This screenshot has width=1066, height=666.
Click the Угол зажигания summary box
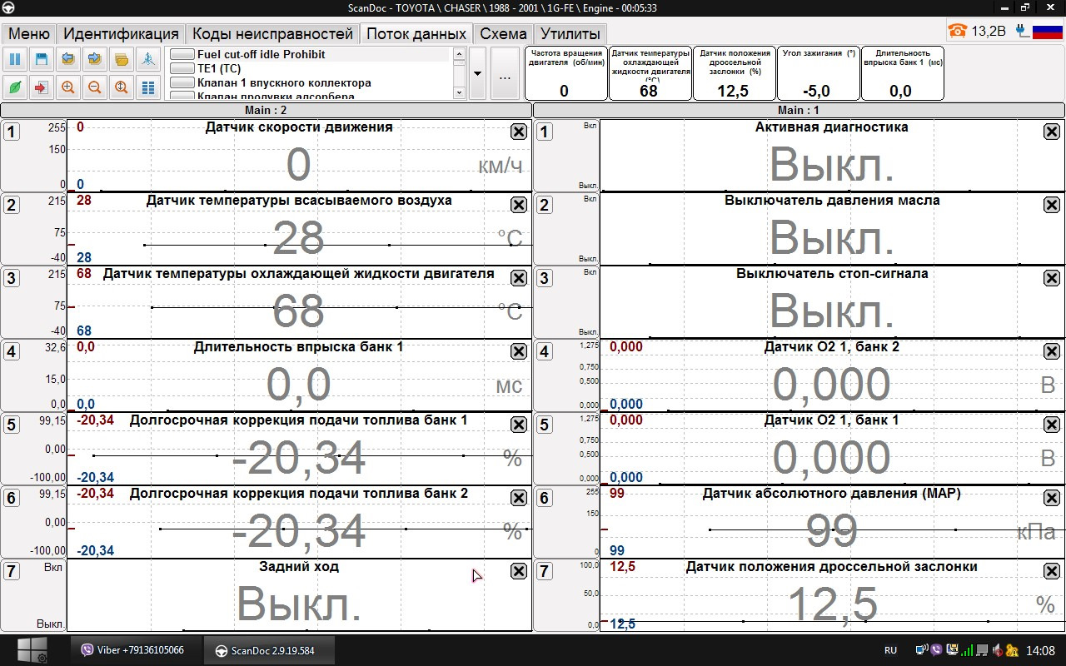click(x=818, y=73)
